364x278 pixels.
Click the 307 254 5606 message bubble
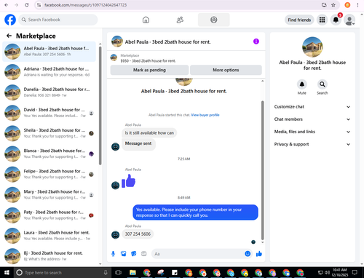click(x=138, y=234)
